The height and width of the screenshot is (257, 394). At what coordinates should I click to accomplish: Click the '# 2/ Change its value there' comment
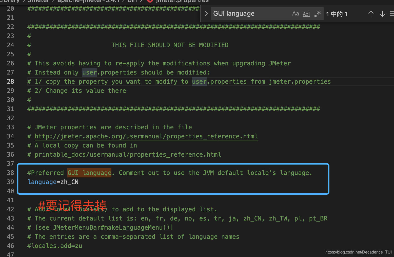pos(77,91)
